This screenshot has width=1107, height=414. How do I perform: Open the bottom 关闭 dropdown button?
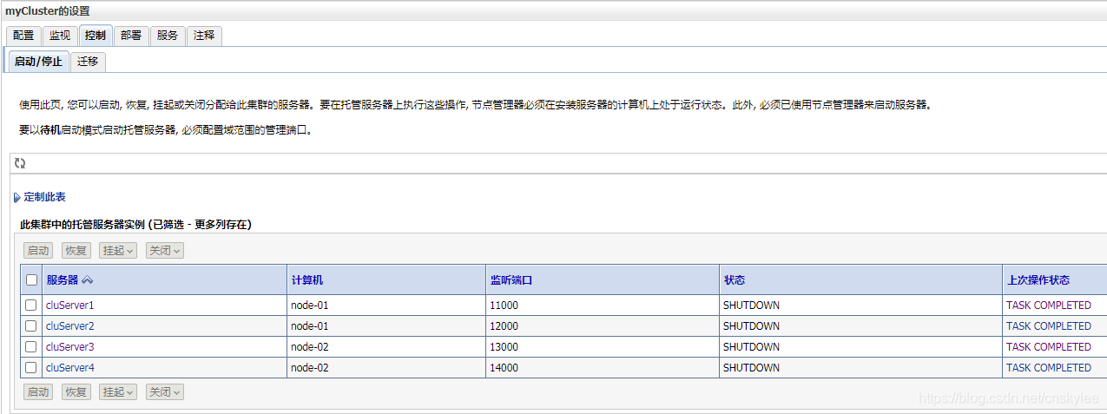pos(165,392)
